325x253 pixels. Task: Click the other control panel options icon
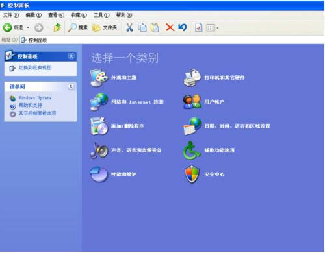[13, 114]
